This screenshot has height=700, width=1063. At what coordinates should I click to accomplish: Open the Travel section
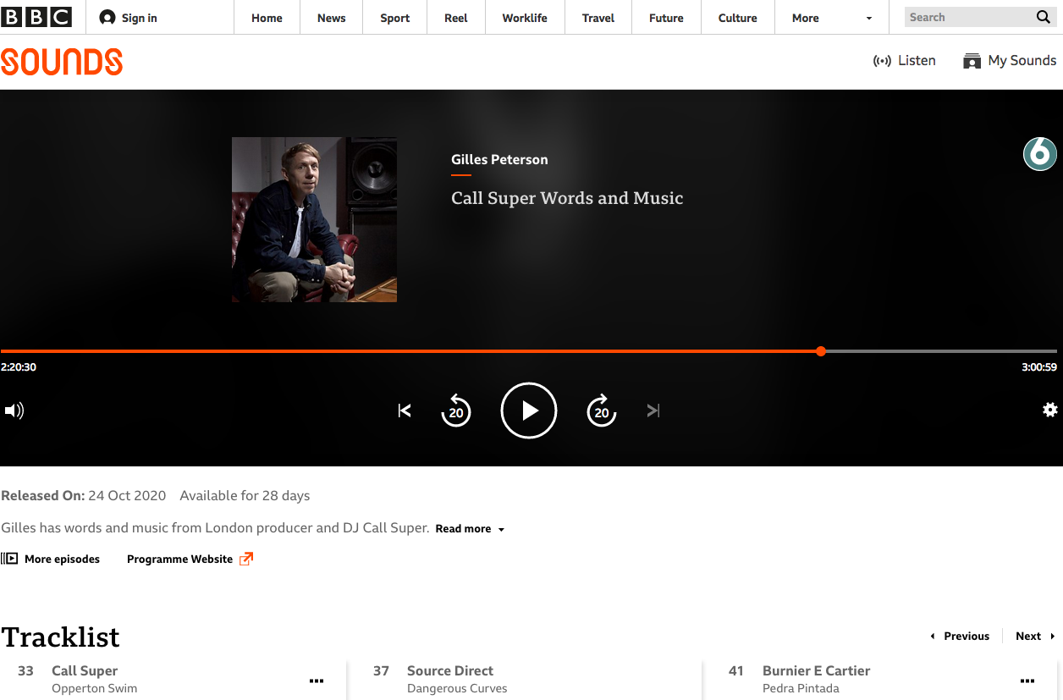(598, 18)
